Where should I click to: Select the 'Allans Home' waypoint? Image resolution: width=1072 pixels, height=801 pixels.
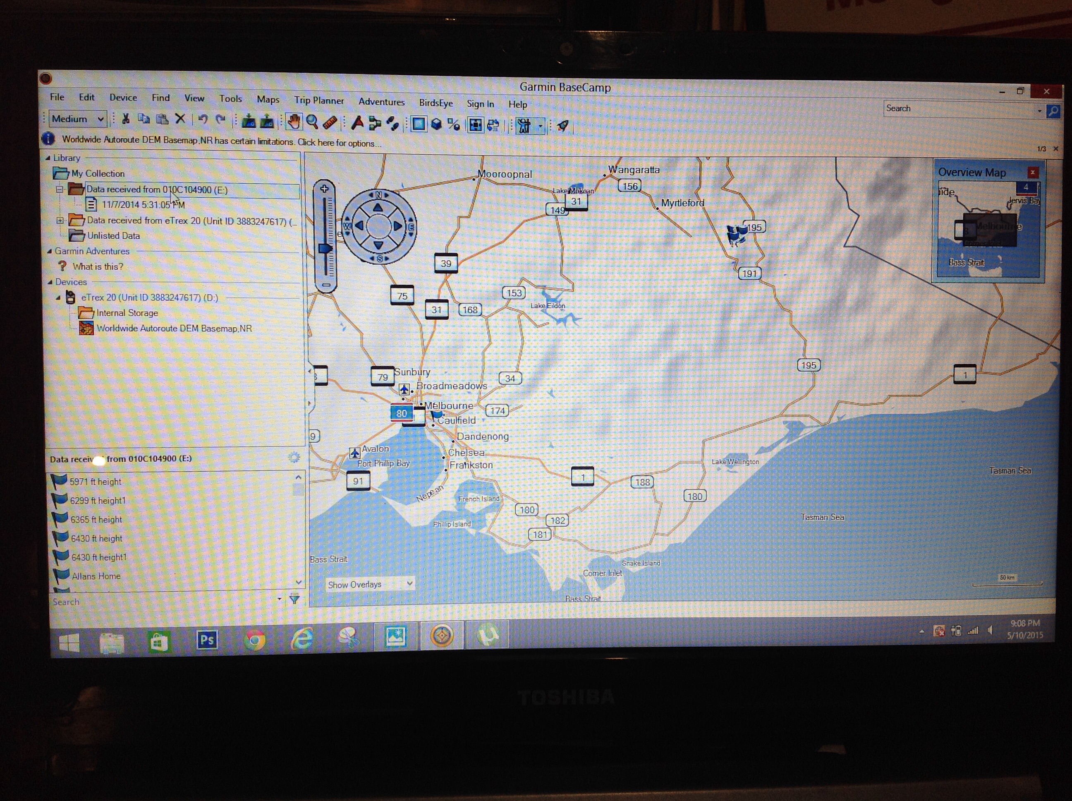(x=96, y=576)
